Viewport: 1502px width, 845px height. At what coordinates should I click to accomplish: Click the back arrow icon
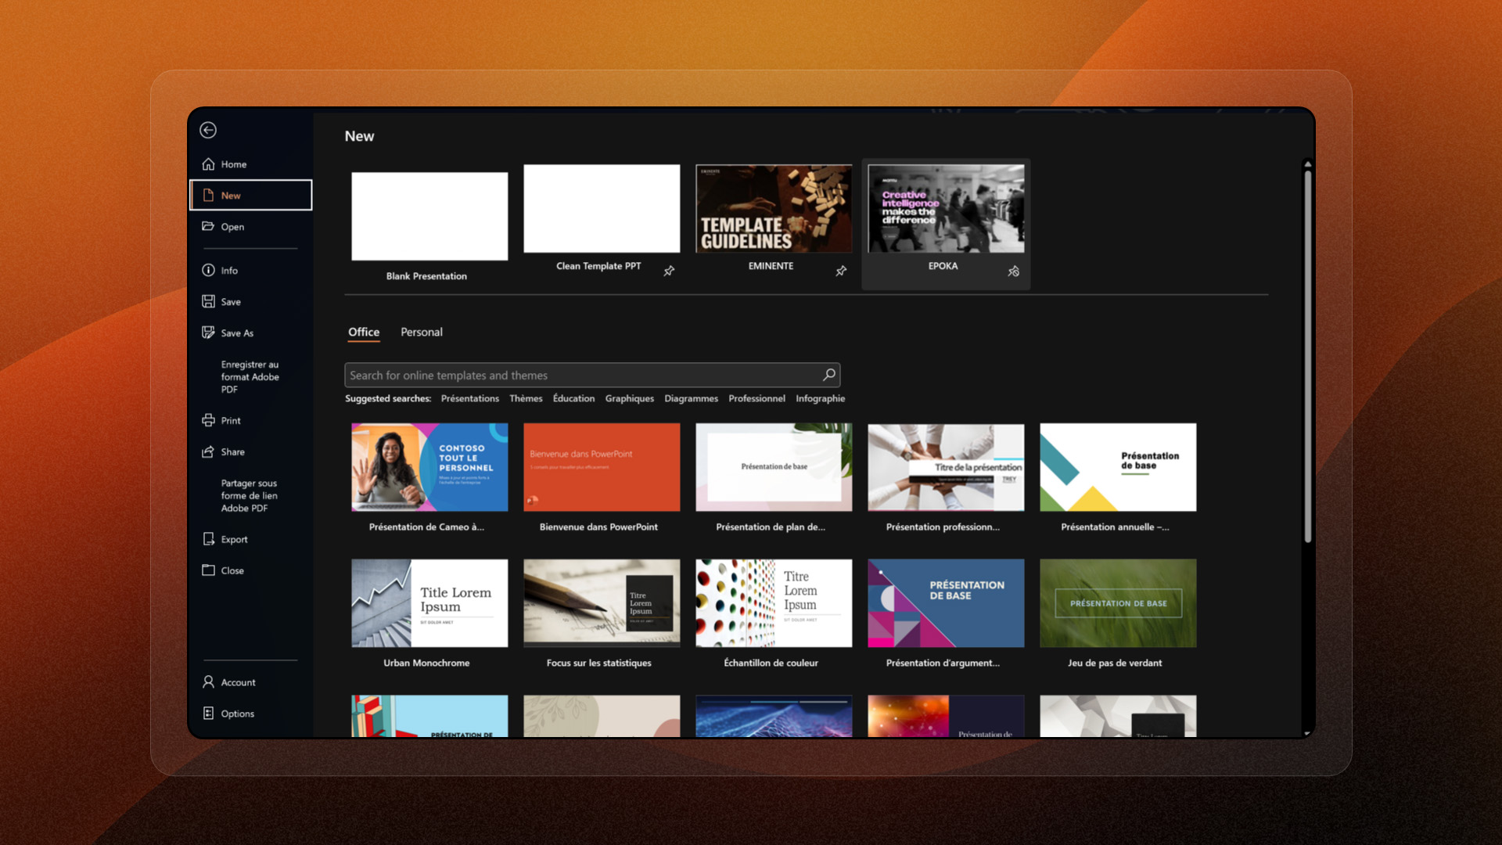click(x=208, y=130)
